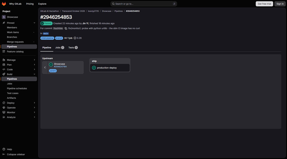Expand the Manage section chevron
The image size is (287, 159).
click(x=35, y=60)
